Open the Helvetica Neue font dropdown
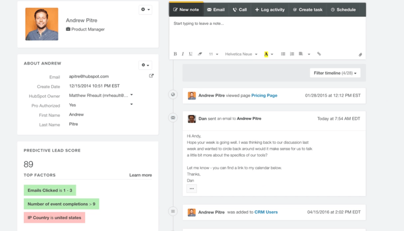404x231 pixels. (241, 54)
